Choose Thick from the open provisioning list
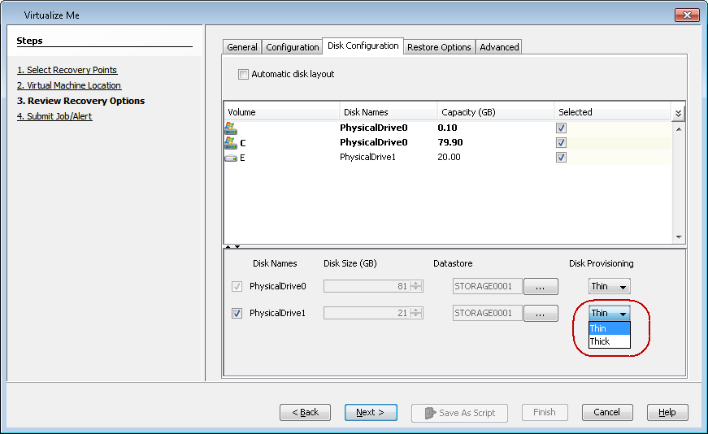 [x=609, y=341]
